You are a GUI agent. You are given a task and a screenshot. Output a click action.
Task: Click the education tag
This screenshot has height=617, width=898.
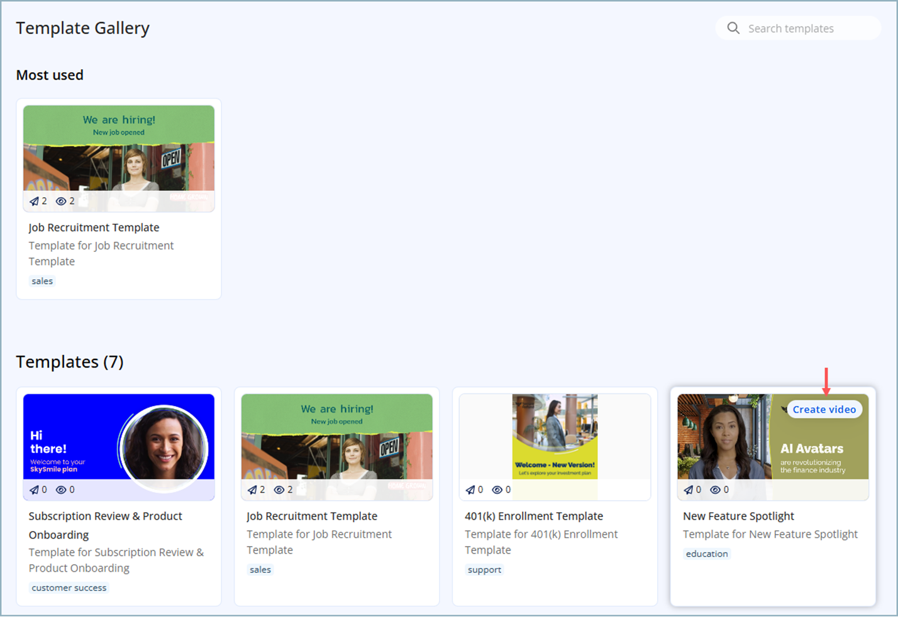[707, 554]
